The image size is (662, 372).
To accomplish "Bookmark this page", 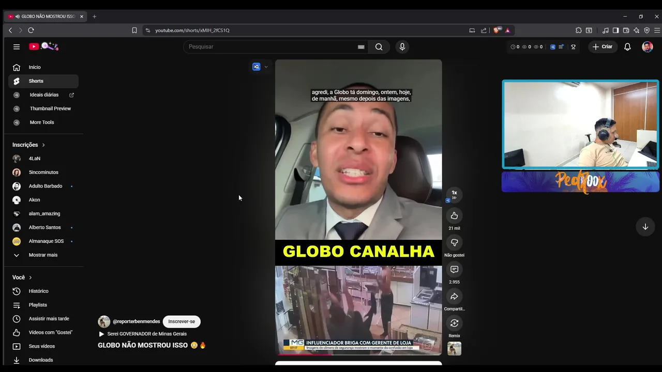I will (x=134, y=30).
